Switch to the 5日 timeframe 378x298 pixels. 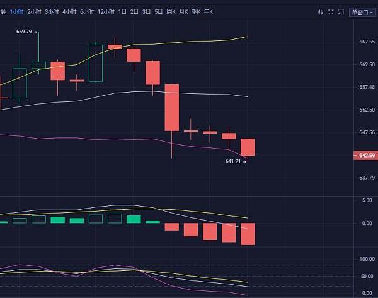(x=158, y=12)
